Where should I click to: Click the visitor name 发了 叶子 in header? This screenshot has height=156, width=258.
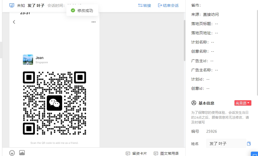[36, 6]
